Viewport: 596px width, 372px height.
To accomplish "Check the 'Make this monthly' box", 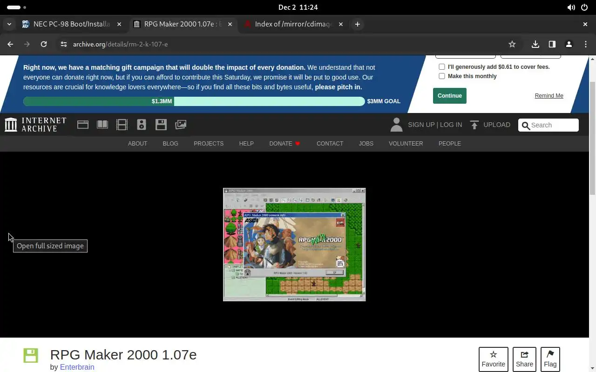I will pos(442,76).
